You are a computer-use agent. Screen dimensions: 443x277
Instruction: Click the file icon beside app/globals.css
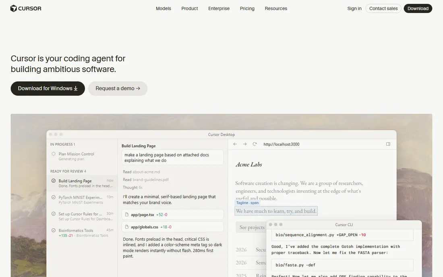(127, 227)
